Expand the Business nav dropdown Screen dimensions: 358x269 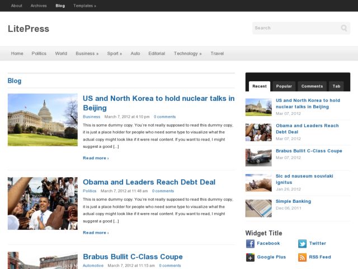[x=87, y=54]
